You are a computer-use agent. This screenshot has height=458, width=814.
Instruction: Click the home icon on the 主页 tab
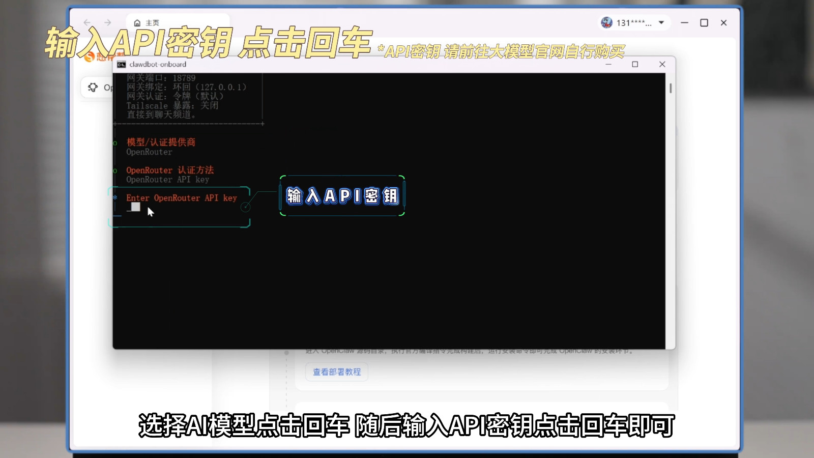(137, 23)
